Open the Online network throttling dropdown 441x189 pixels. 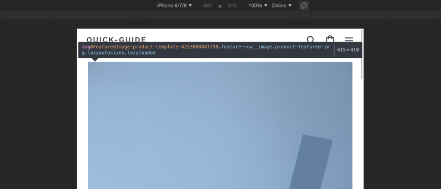tap(281, 6)
